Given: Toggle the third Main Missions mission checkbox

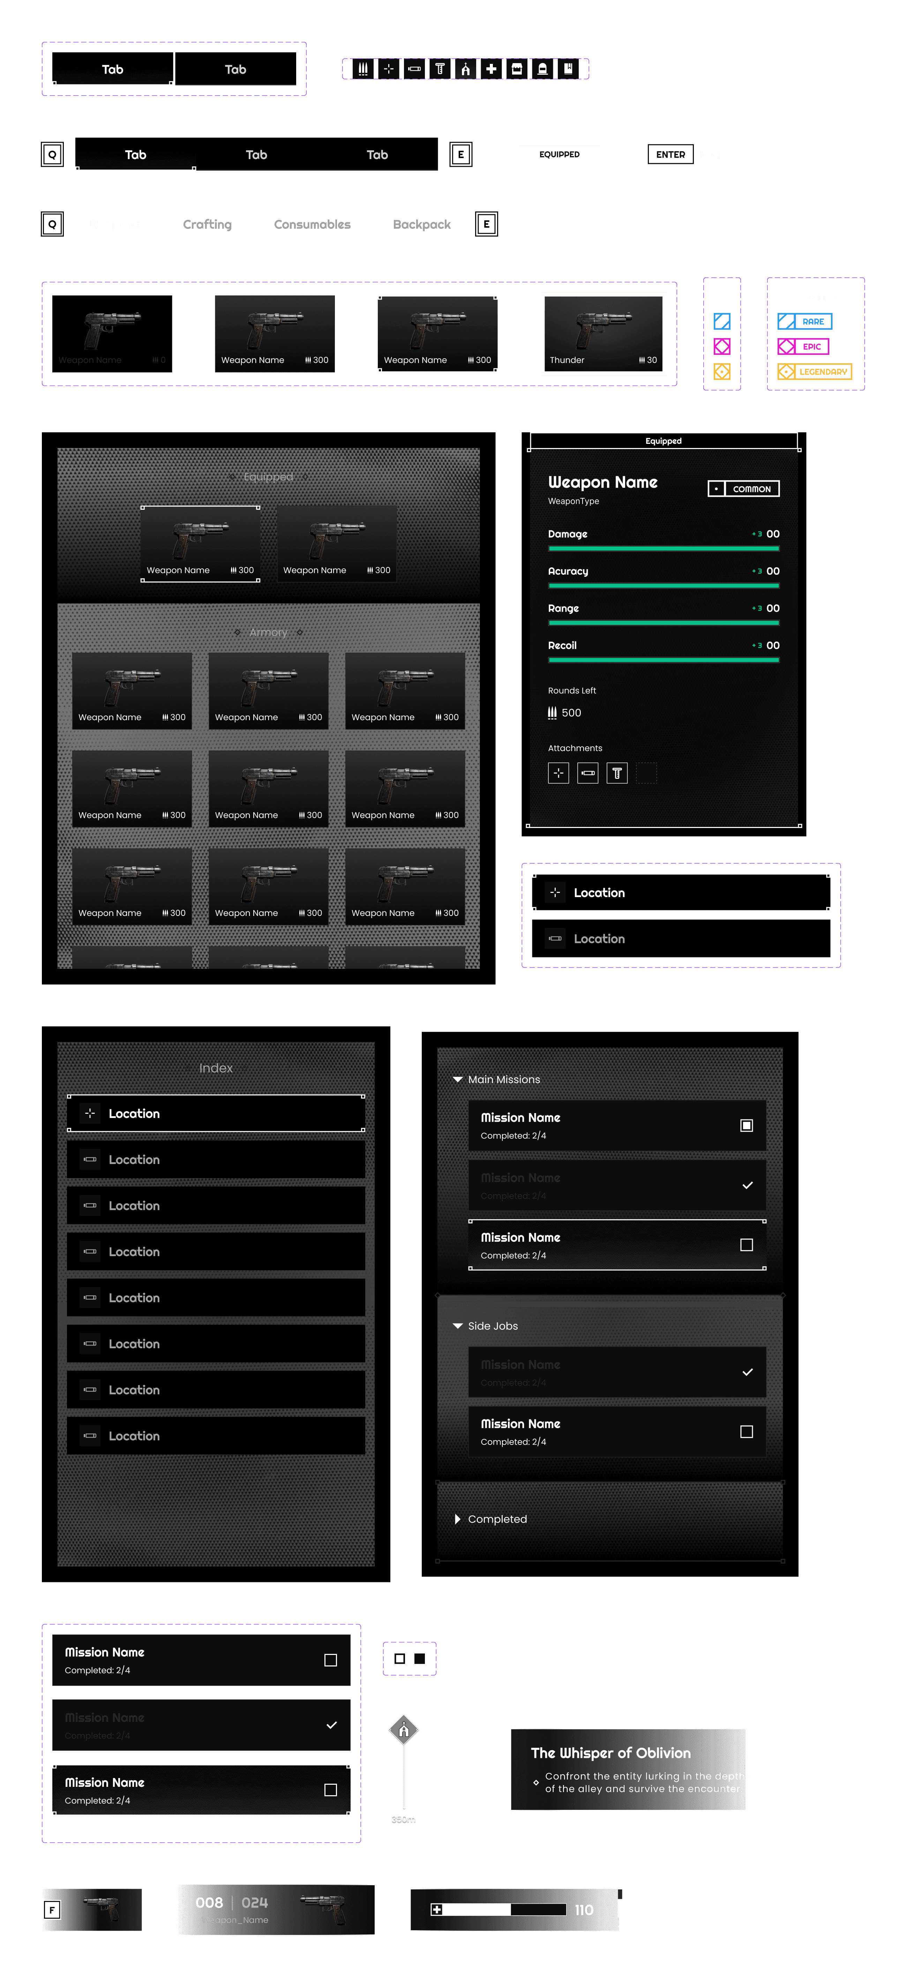Looking at the screenshot, I should (x=746, y=1245).
